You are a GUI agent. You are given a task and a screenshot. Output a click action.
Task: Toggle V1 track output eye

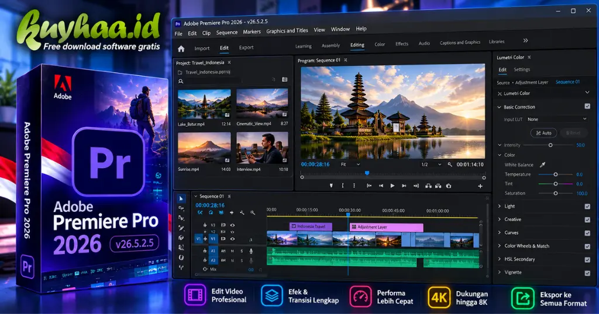point(232,239)
